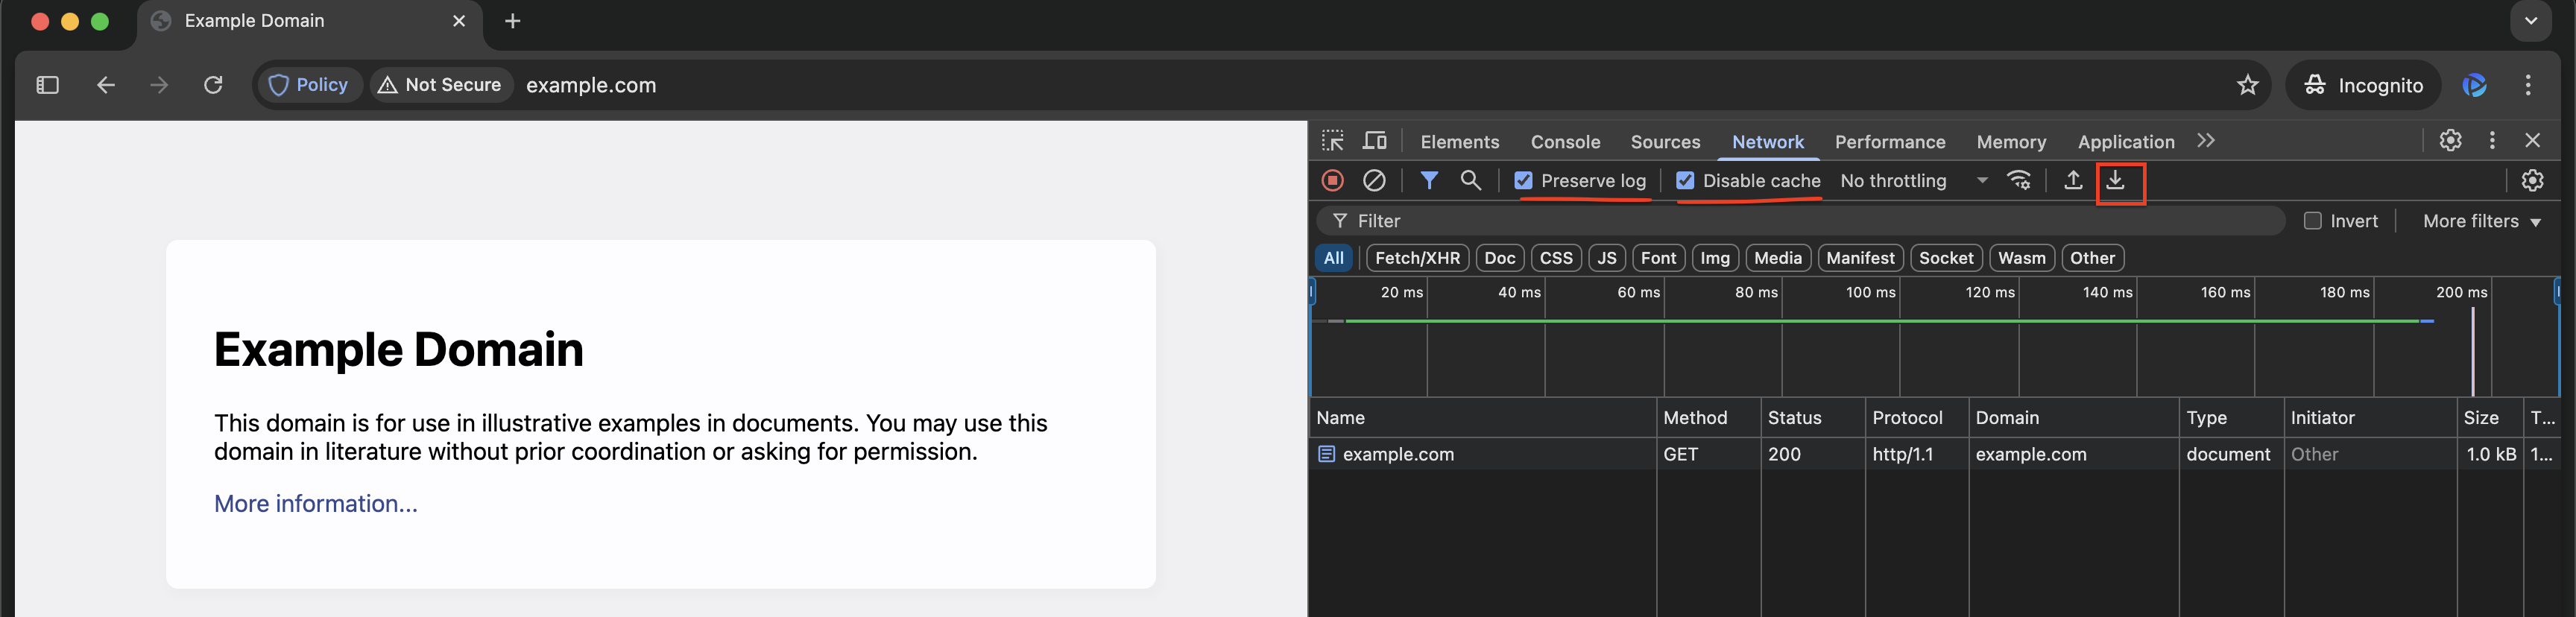The height and width of the screenshot is (617, 2576).
Task: Switch to the Console tab
Action: [x=1565, y=142]
